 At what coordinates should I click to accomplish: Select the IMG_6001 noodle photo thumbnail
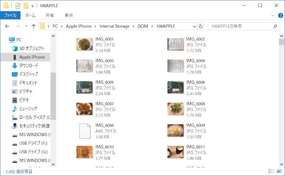tap(85, 44)
